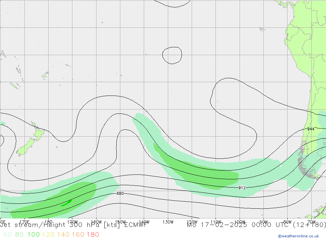
Task: Click the 130W longitude label
Action: [x=168, y=222]
